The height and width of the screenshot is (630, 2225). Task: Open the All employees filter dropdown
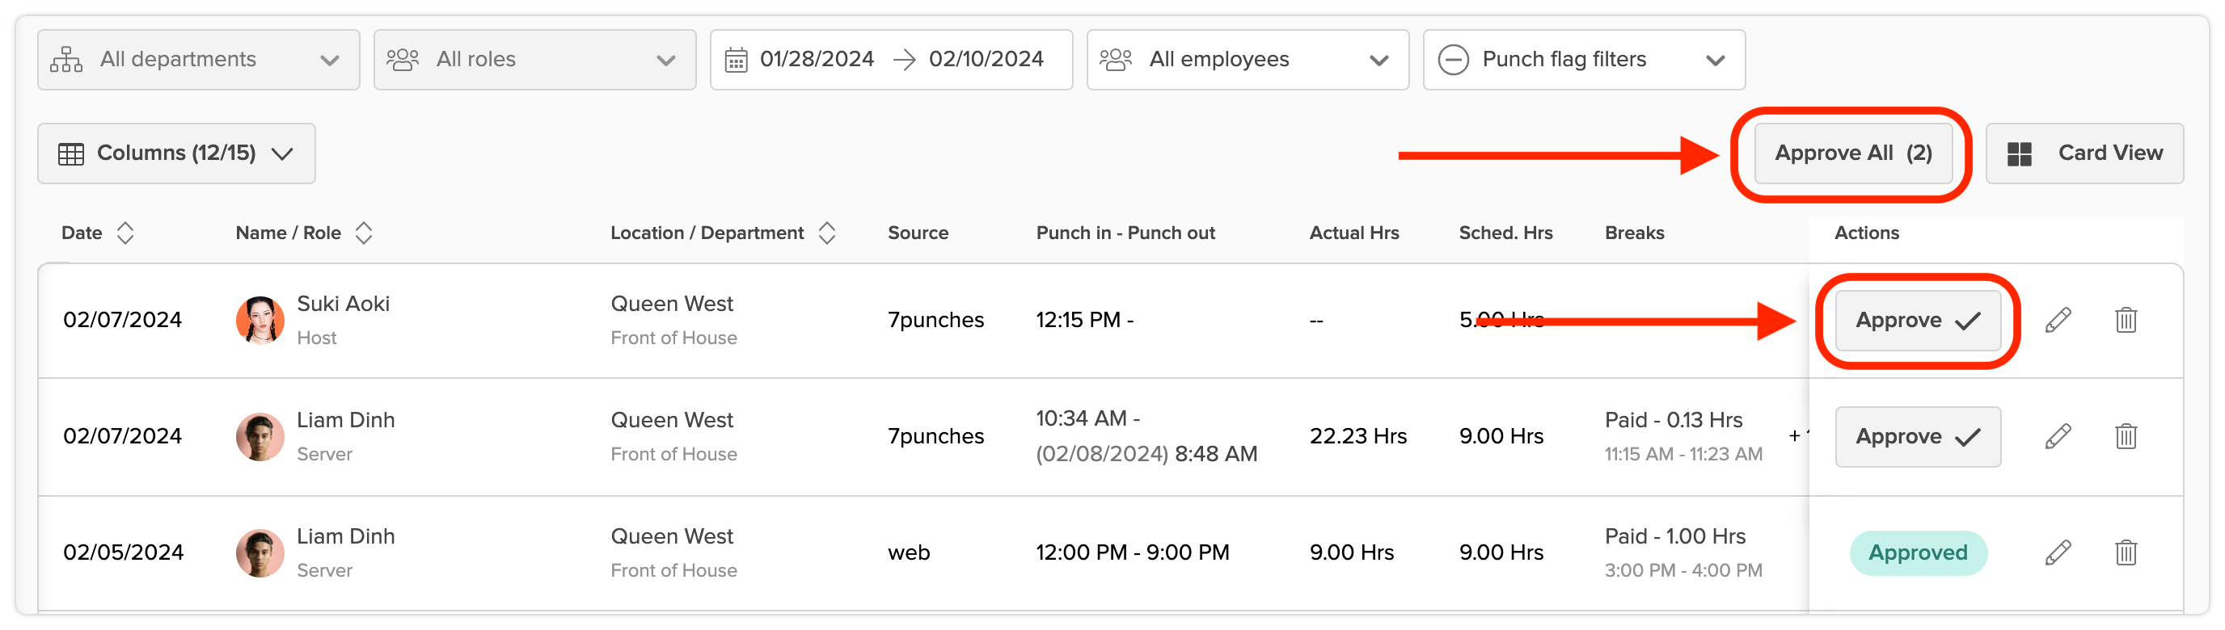pos(1247,60)
